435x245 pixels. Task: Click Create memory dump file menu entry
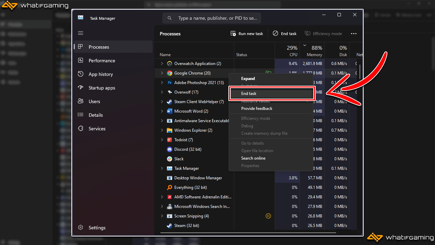pyautogui.click(x=264, y=133)
